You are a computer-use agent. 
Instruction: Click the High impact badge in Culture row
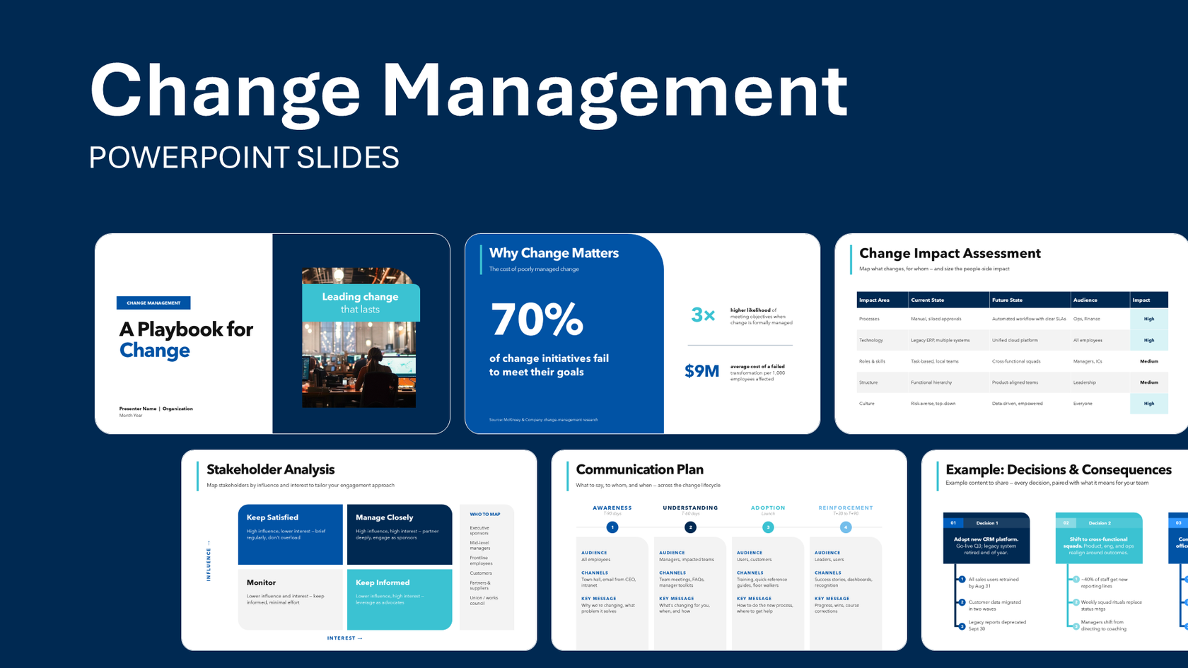(1149, 404)
